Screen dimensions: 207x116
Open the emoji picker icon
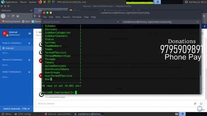[201, 104]
